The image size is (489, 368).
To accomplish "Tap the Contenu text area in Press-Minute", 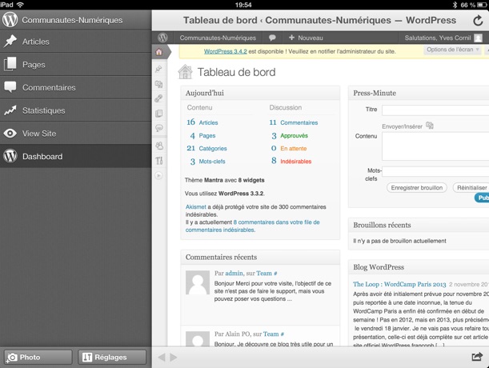I will [x=435, y=146].
